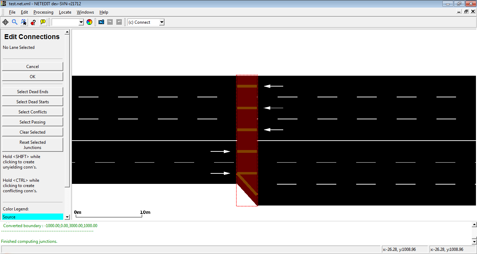Click the redo arrow icon

pyautogui.click(x=119, y=22)
